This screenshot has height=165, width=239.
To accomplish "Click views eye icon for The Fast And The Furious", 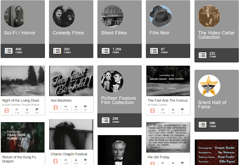I will coord(163,109).
